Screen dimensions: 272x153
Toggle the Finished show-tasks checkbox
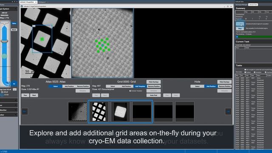click(x=245, y=72)
